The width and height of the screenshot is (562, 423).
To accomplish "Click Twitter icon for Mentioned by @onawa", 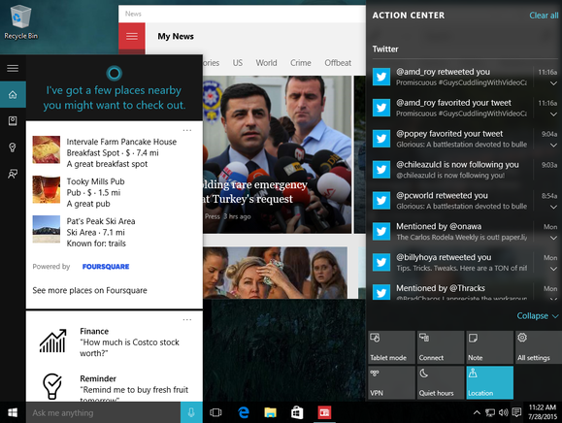I will 381,231.
